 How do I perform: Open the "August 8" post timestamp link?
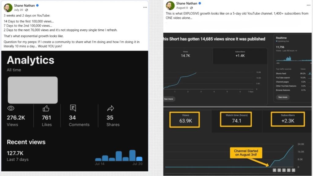point(182,8)
